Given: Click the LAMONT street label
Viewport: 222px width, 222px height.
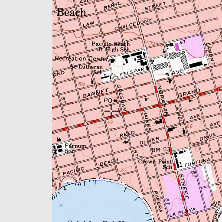Looking at the screenshot, I should pyautogui.click(x=210, y=53).
